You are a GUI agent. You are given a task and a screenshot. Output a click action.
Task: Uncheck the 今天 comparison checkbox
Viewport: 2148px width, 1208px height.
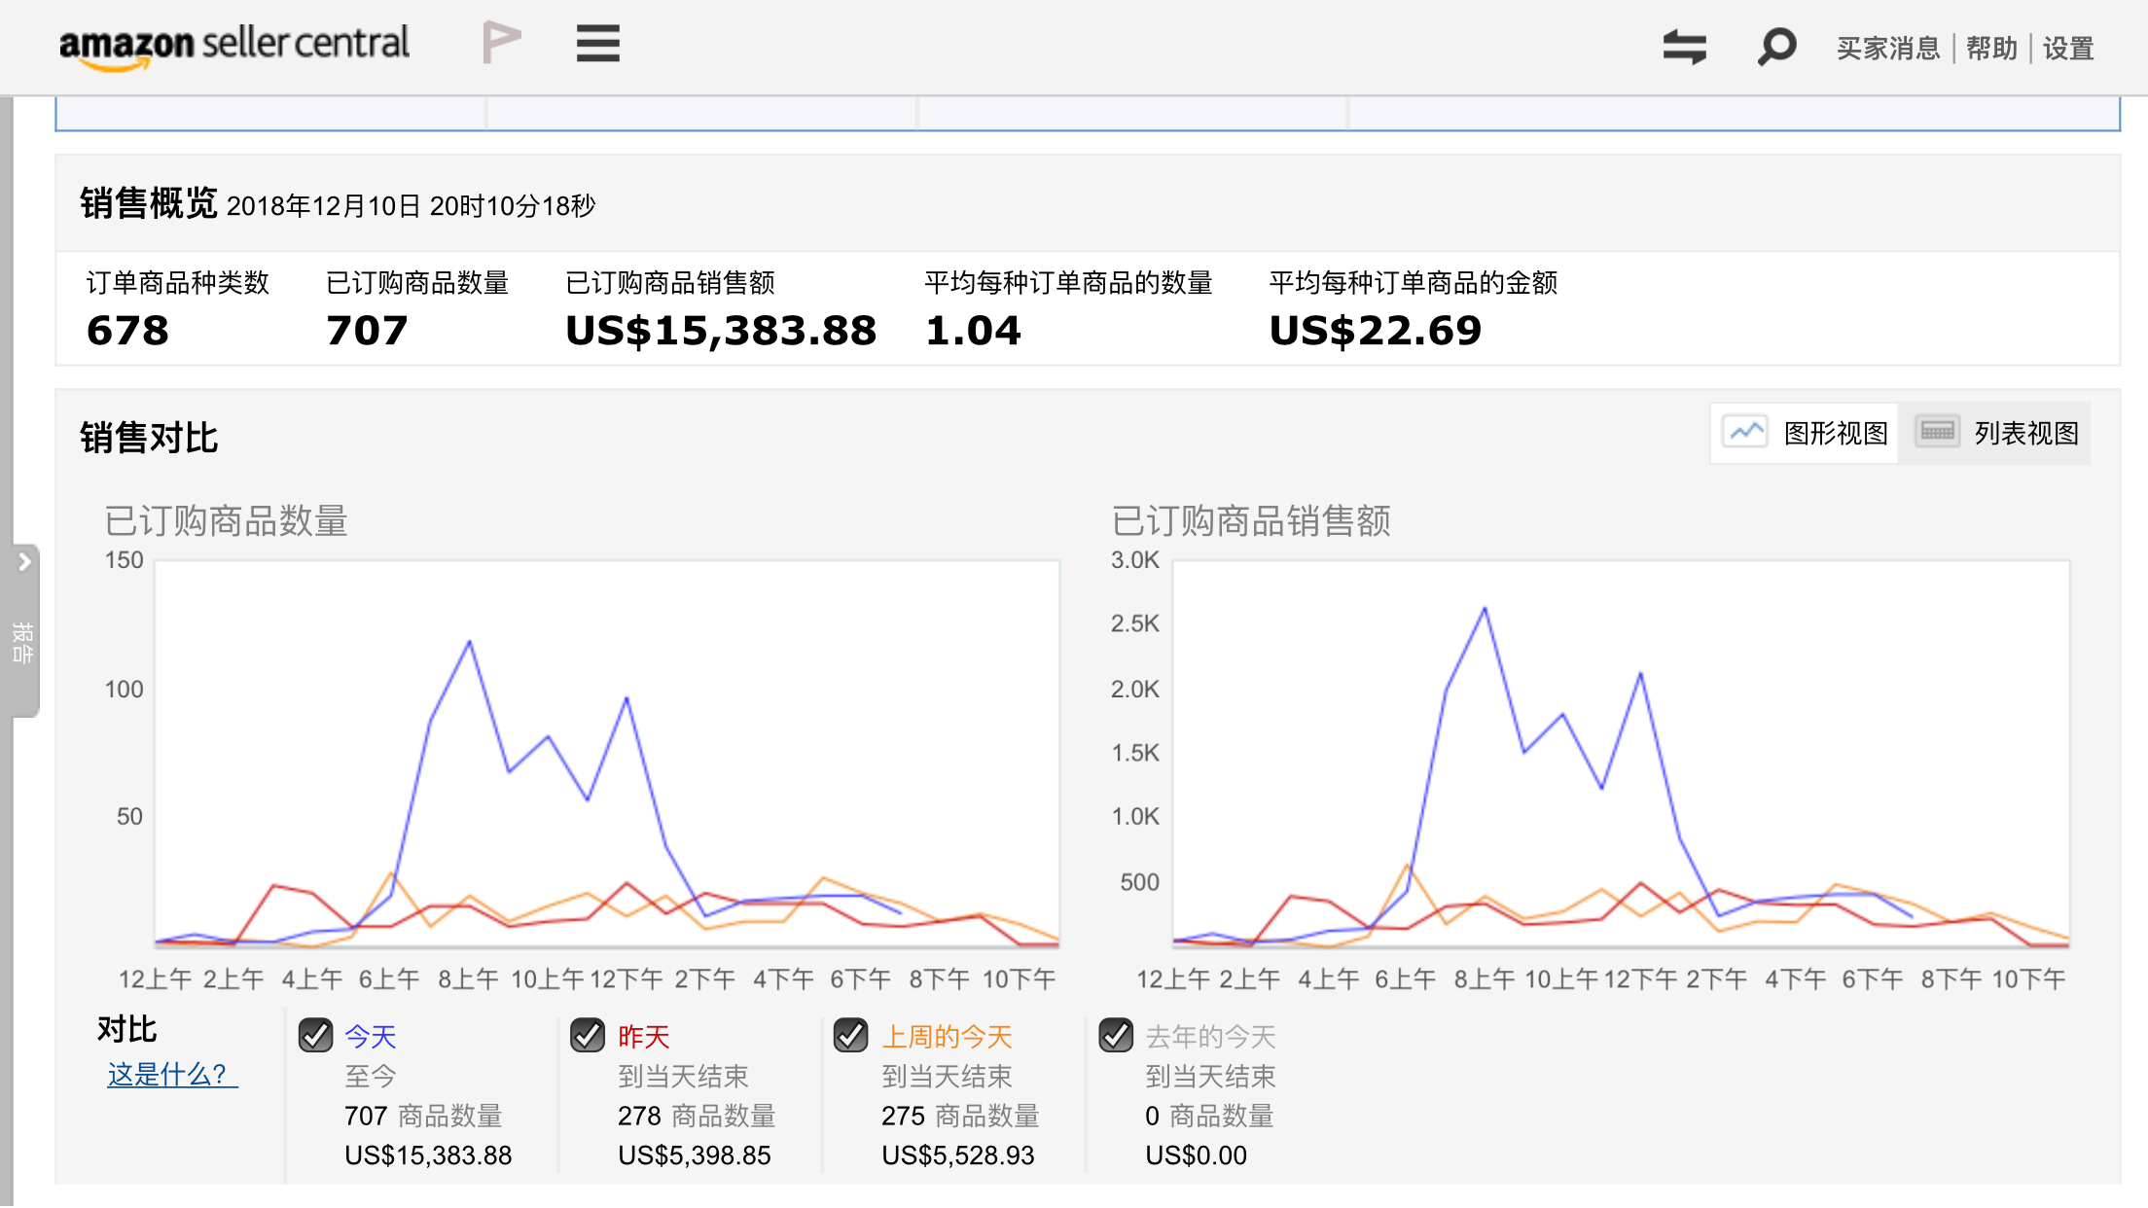tap(315, 1036)
